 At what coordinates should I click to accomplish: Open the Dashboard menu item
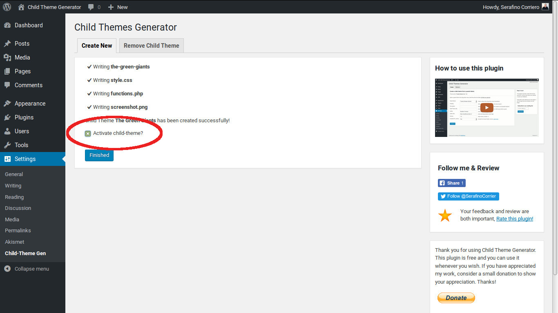point(33,25)
